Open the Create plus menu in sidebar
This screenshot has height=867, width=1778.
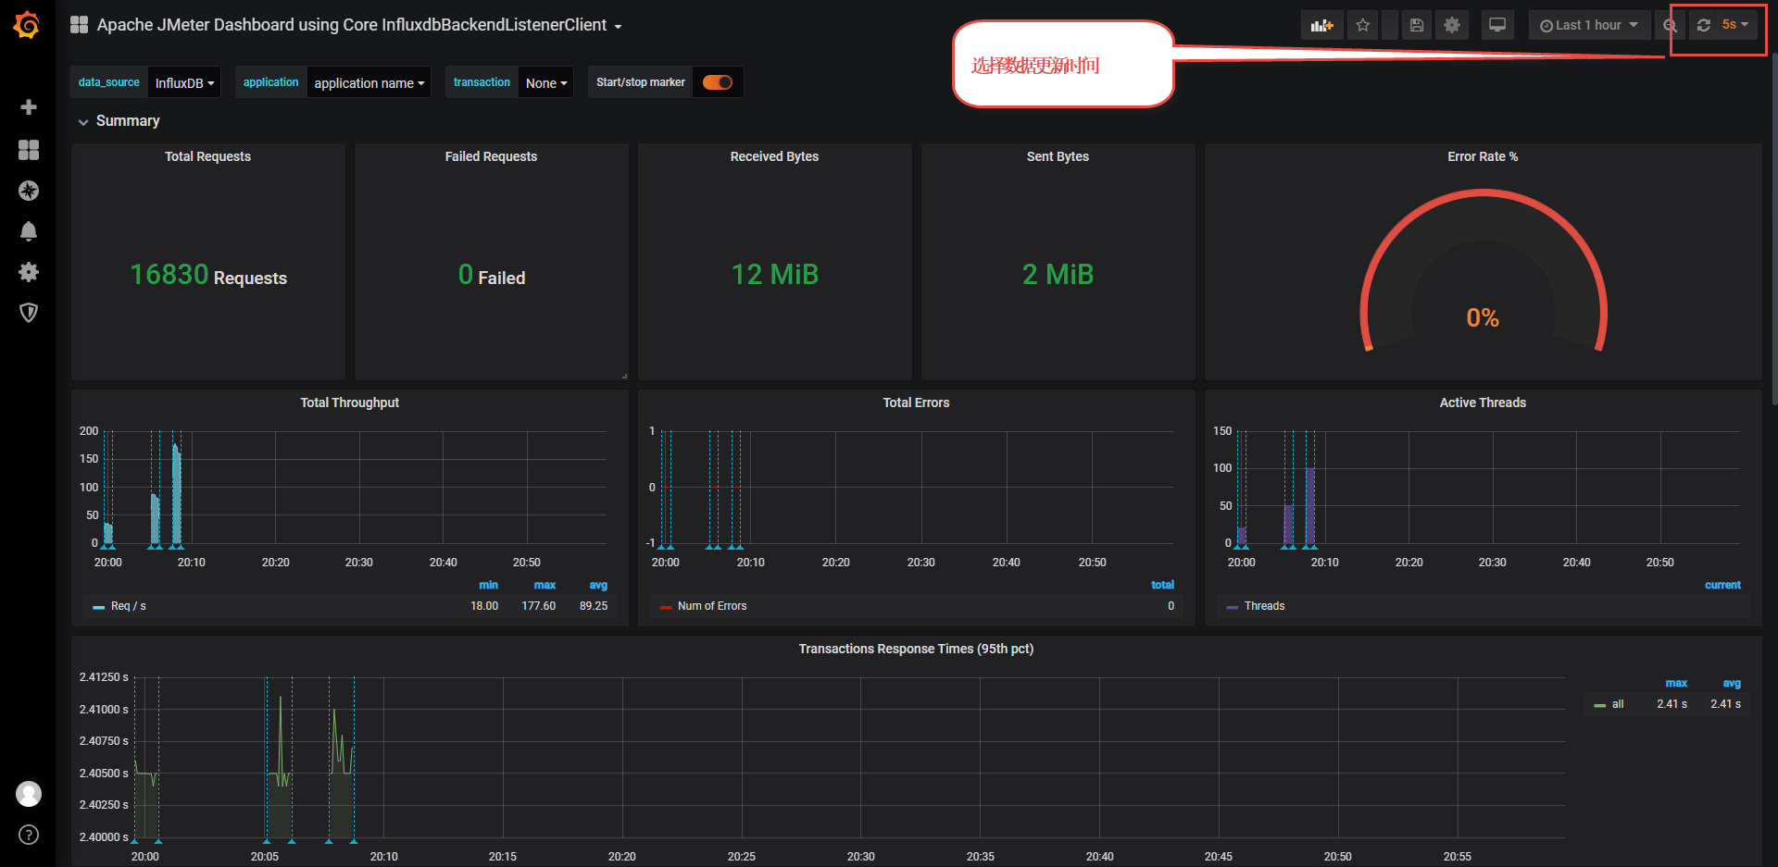coord(29,107)
